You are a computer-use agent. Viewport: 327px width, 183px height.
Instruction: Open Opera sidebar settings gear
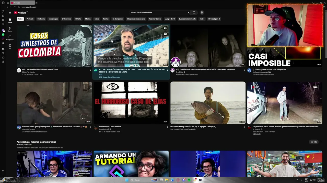pyautogui.click(x=3, y=62)
